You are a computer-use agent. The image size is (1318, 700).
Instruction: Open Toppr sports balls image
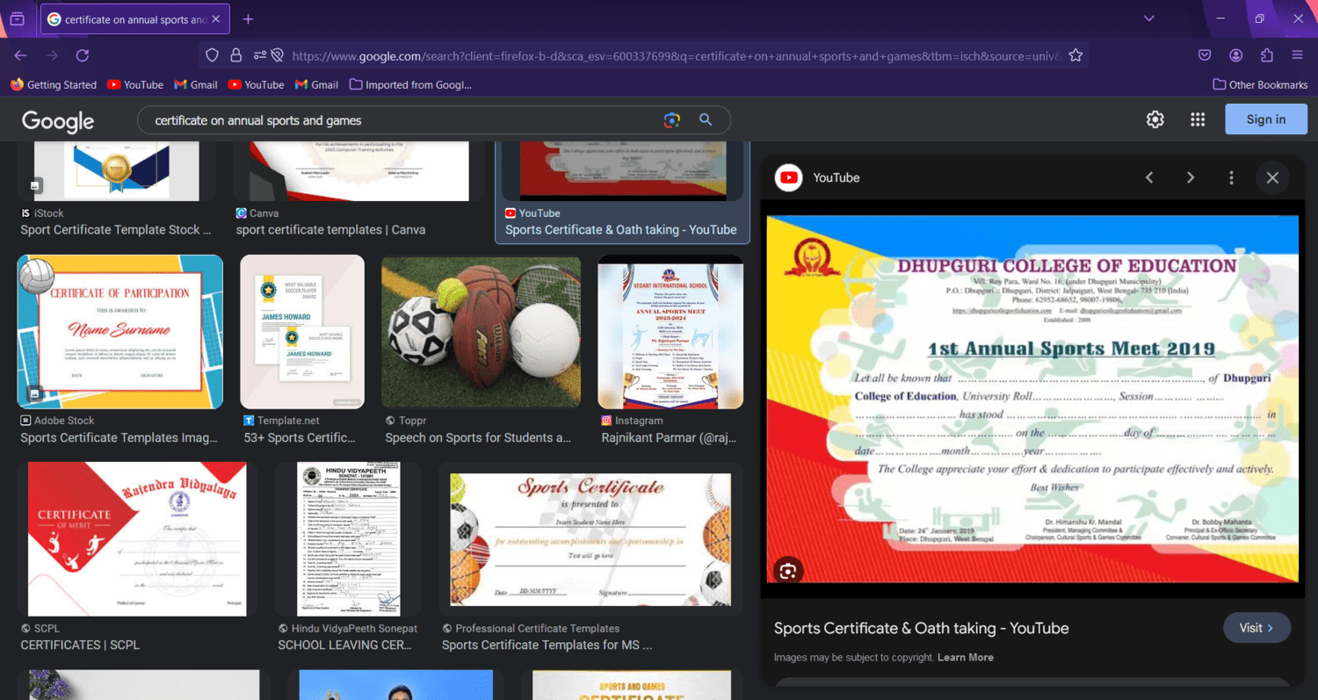coord(482,332)
